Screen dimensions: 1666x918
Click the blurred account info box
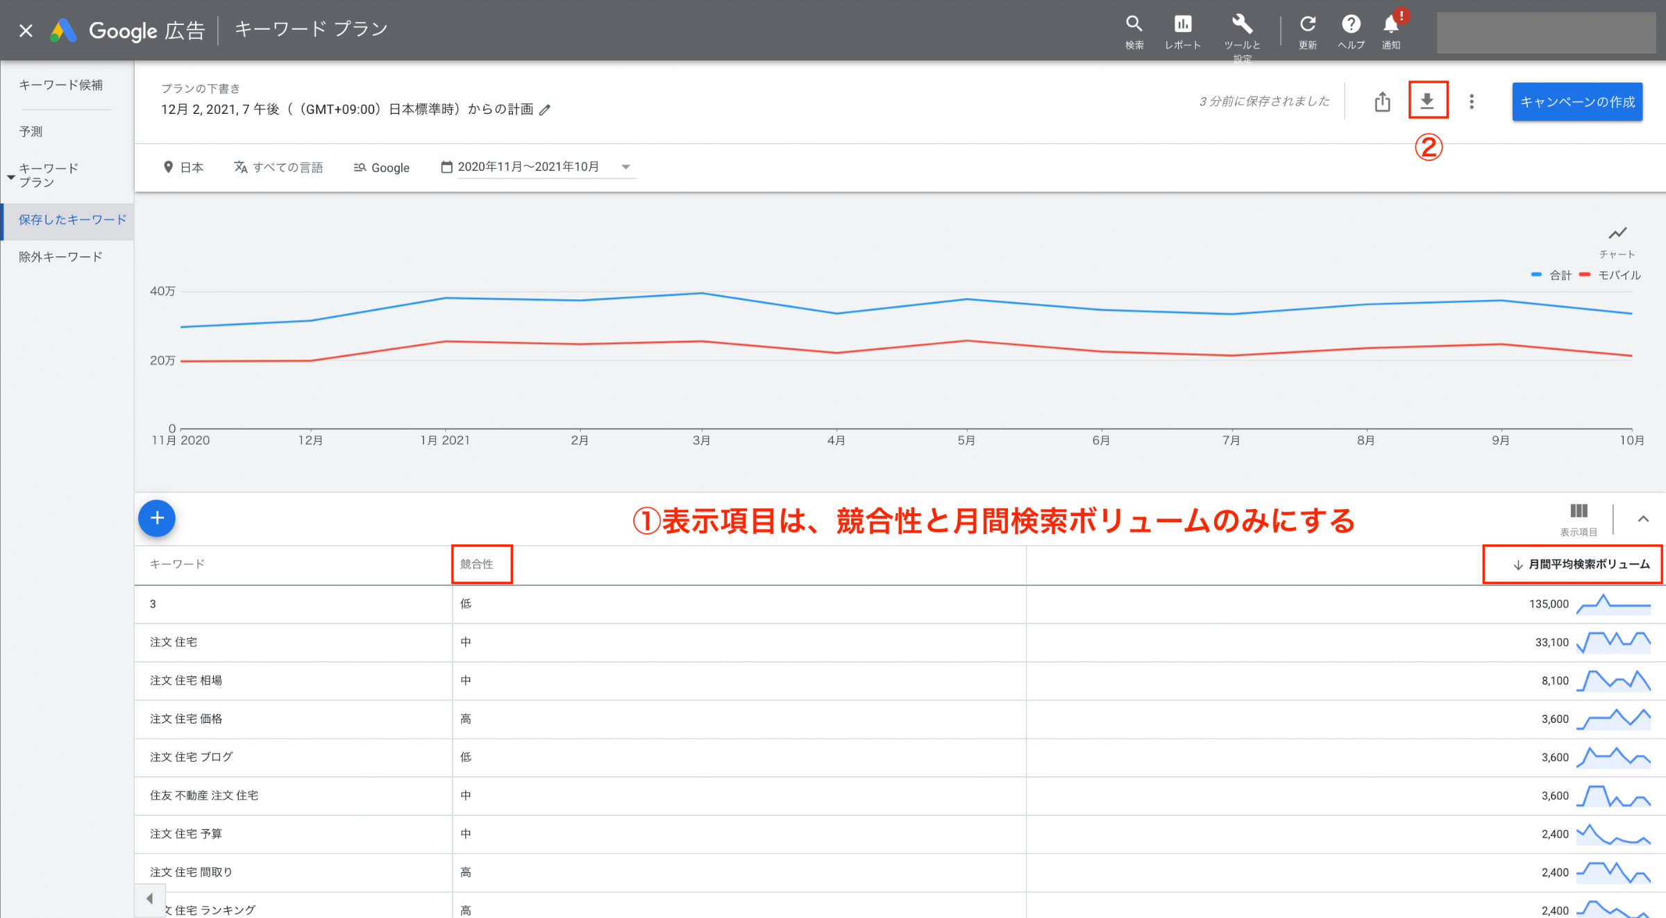pyautogui.click(x=1546, y=32)
